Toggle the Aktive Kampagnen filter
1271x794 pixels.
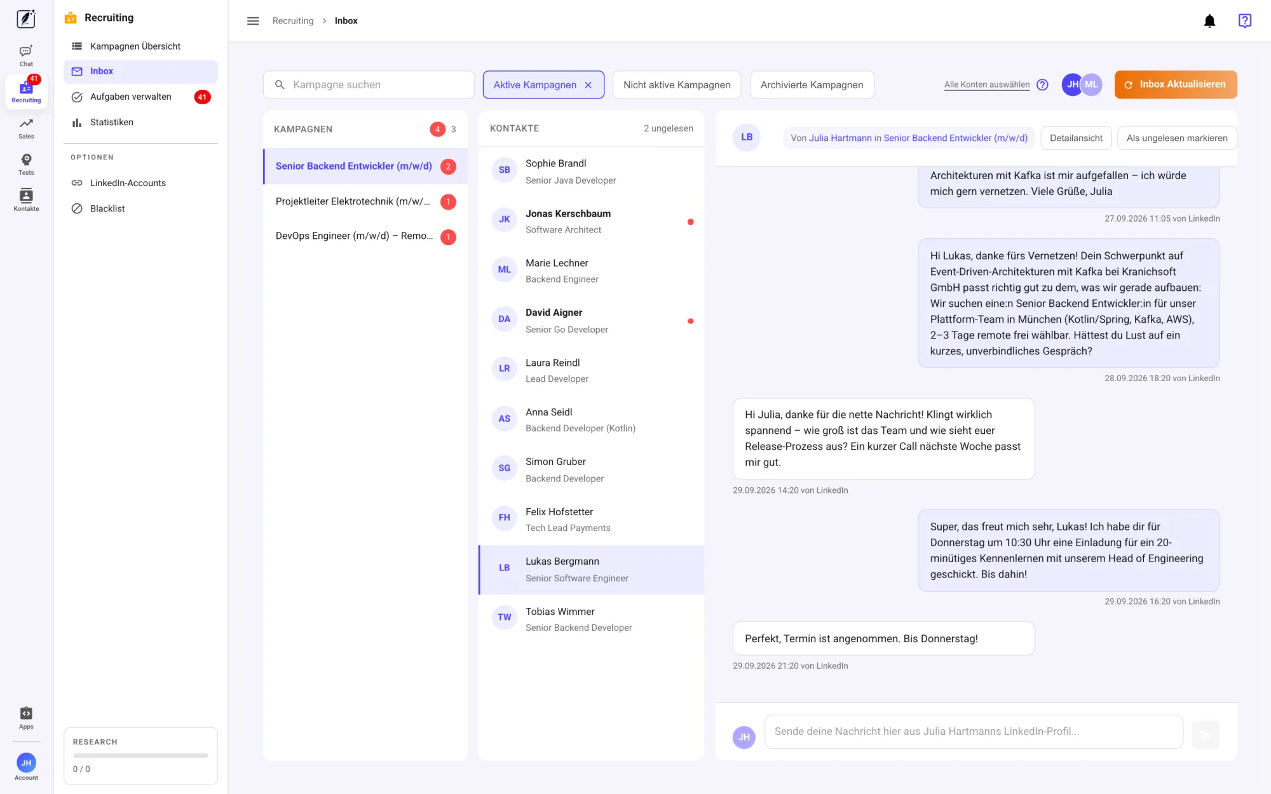pyautogui.click(x=543, y=84)
